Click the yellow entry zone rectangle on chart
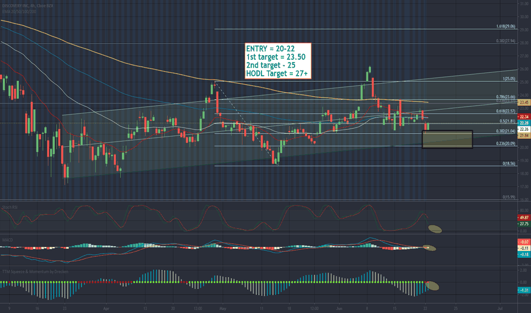531x313 pixels. (x=447, y=139)
